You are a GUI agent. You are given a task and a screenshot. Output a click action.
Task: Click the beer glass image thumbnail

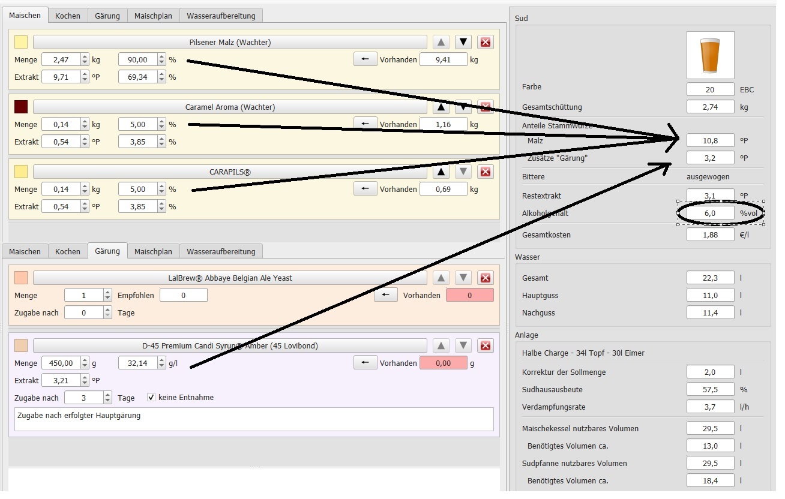(x=710, y=55)
